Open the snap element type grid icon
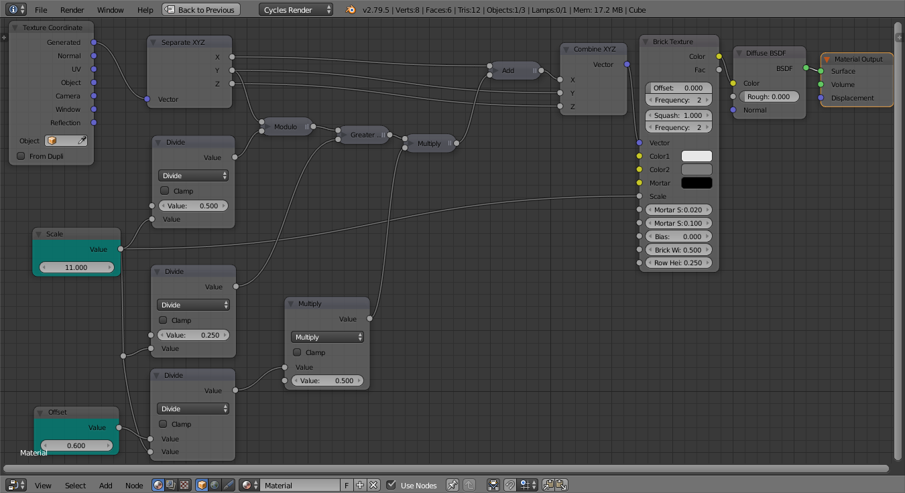905x493 pixels. [x=528, y=485]
